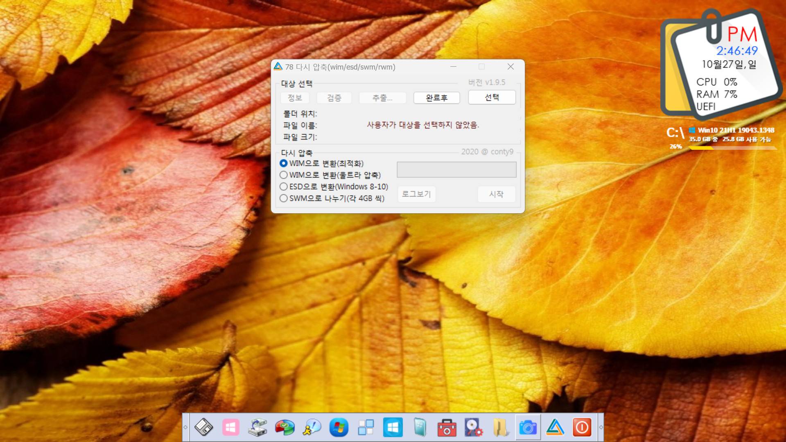786x442 pixels.
Task: Click the 파일 크기: label
Action: [x=300, y=137]
